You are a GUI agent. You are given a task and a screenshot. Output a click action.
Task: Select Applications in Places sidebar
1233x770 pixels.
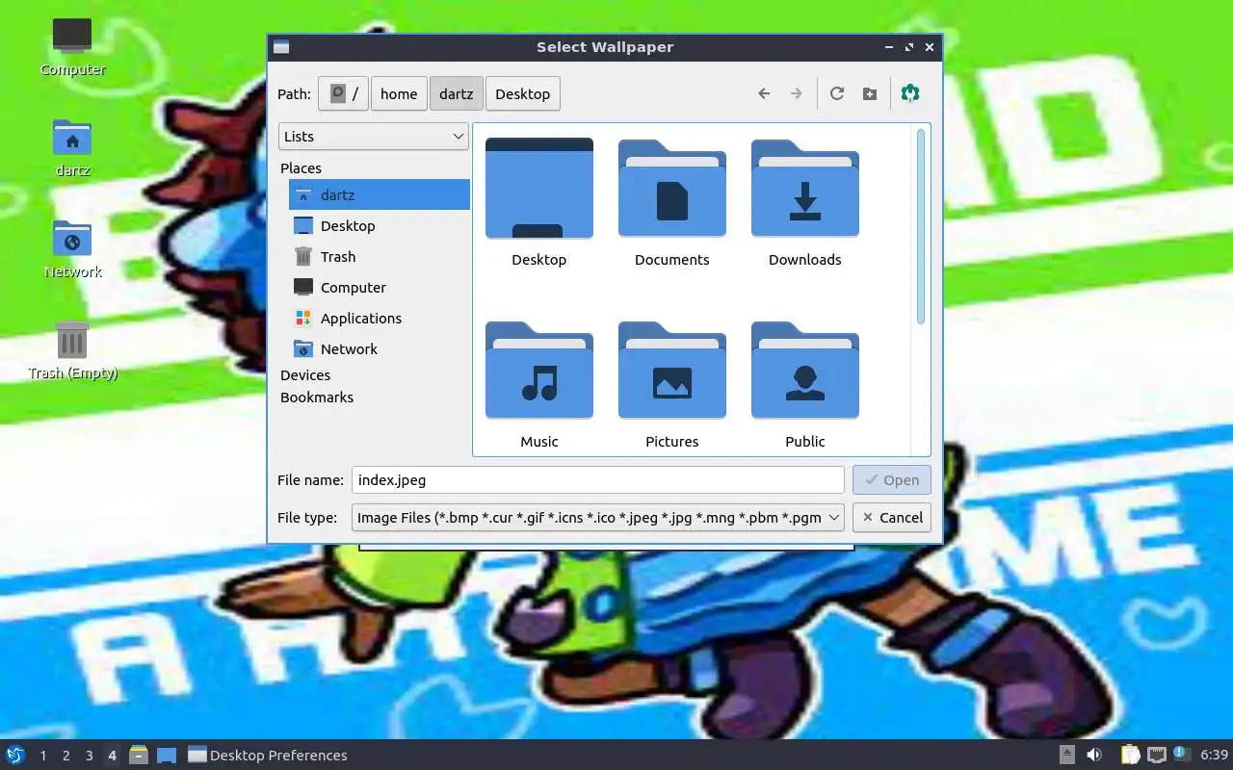pyautogui.click(x=380, y=318)
